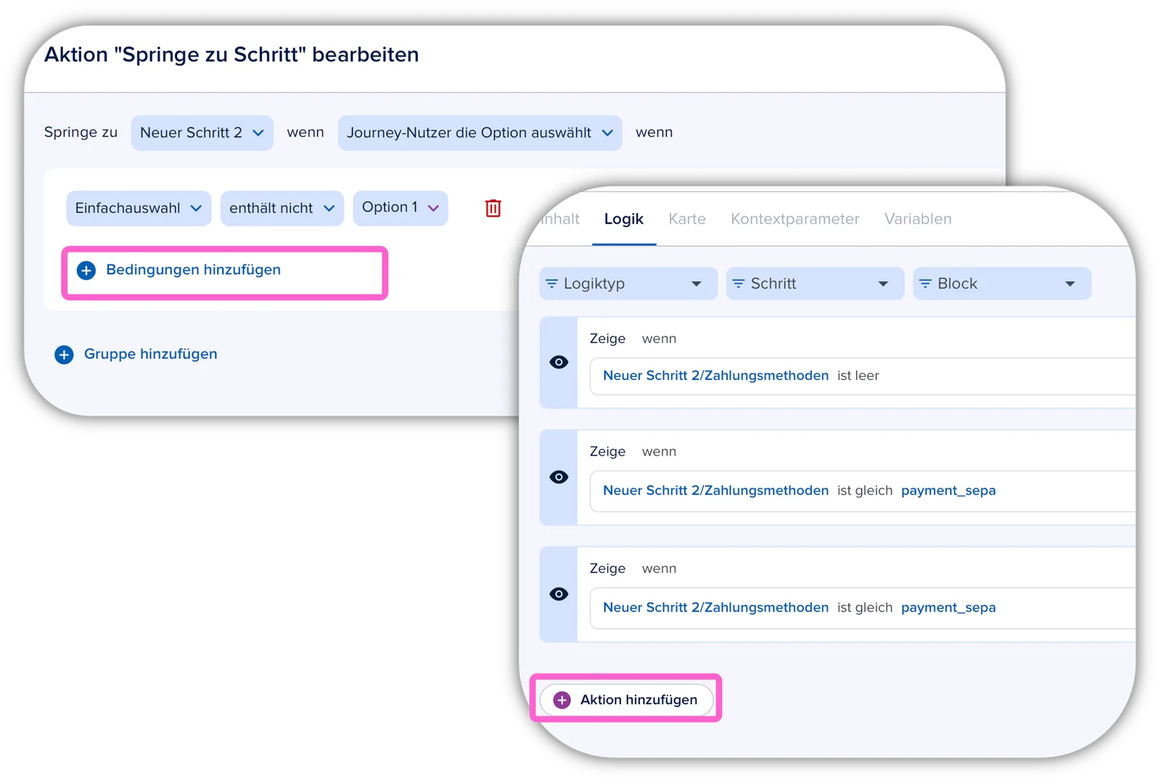Click the filter icon in the Block filter
The width and height of the screenshot is (1161, 782).
925,284
